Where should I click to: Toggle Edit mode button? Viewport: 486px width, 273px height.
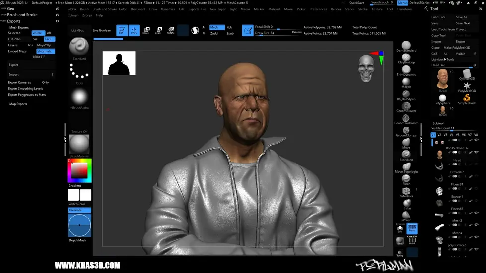[122, 30]
